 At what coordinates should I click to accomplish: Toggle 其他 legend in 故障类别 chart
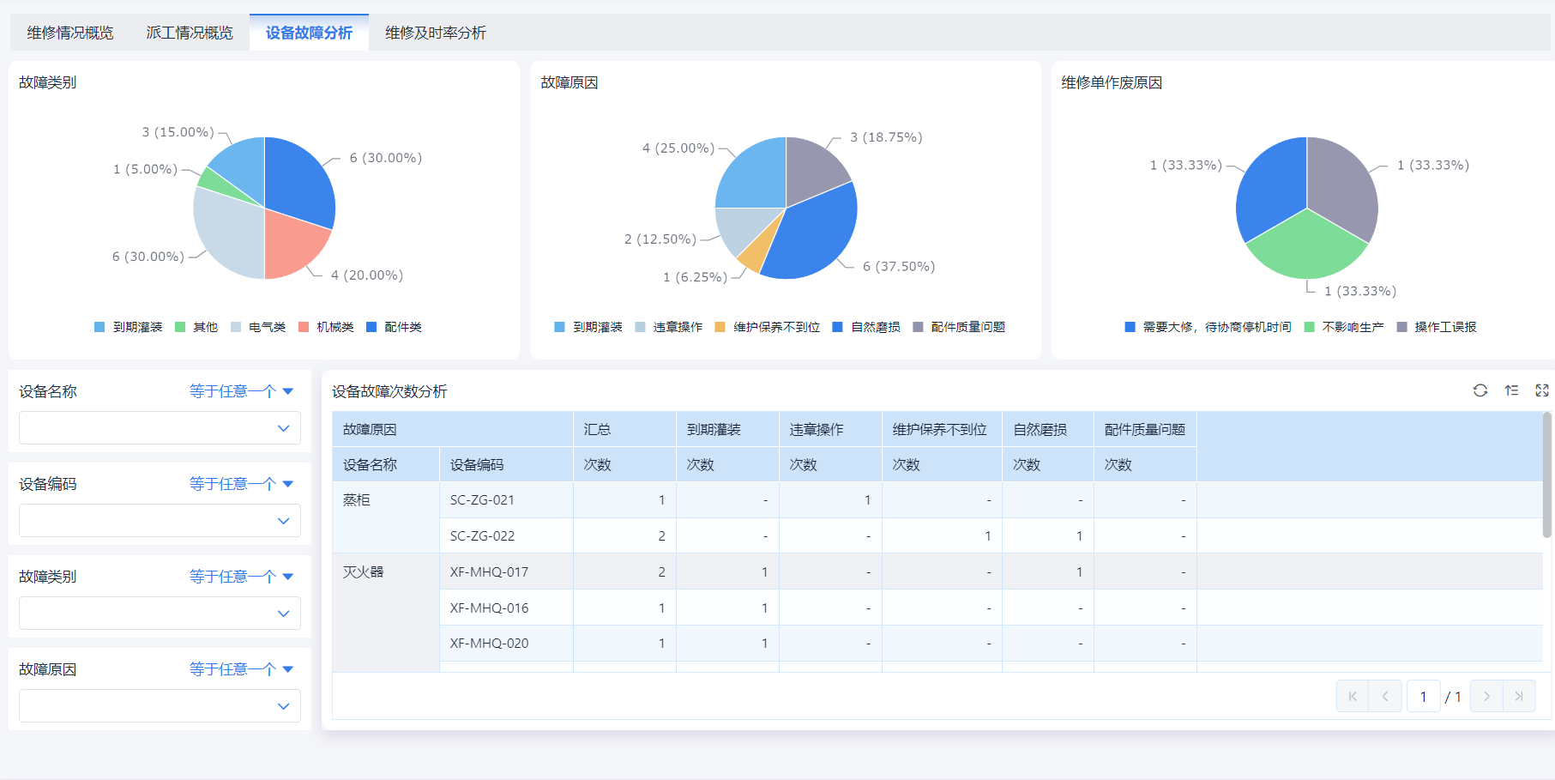pyautogui.click(x=196, y=327)
